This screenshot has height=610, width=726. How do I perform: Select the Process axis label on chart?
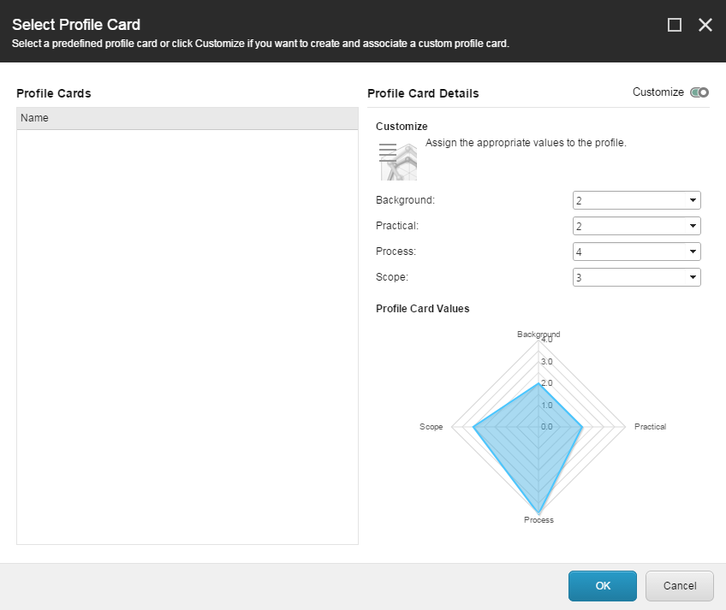[x=539, y=520]
